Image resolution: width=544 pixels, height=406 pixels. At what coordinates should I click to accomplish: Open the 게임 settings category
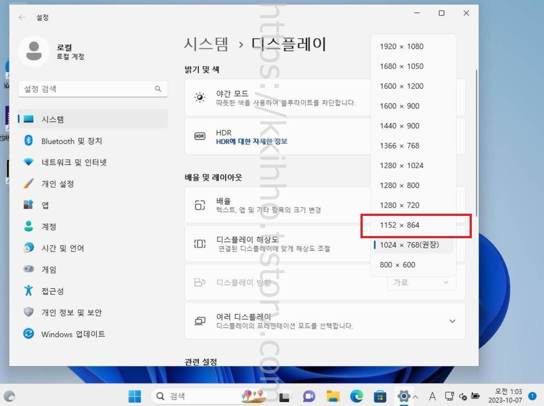(x=93, y=270)
